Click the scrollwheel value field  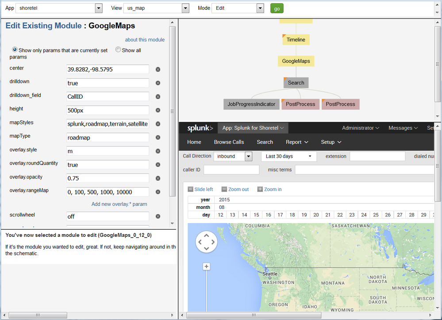[x=108, y=216]
